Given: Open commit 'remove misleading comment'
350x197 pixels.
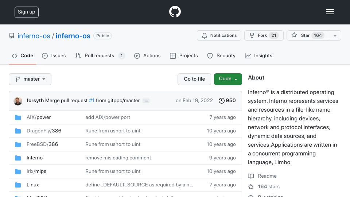Looking at the screenshot, I should pos(118,158).
